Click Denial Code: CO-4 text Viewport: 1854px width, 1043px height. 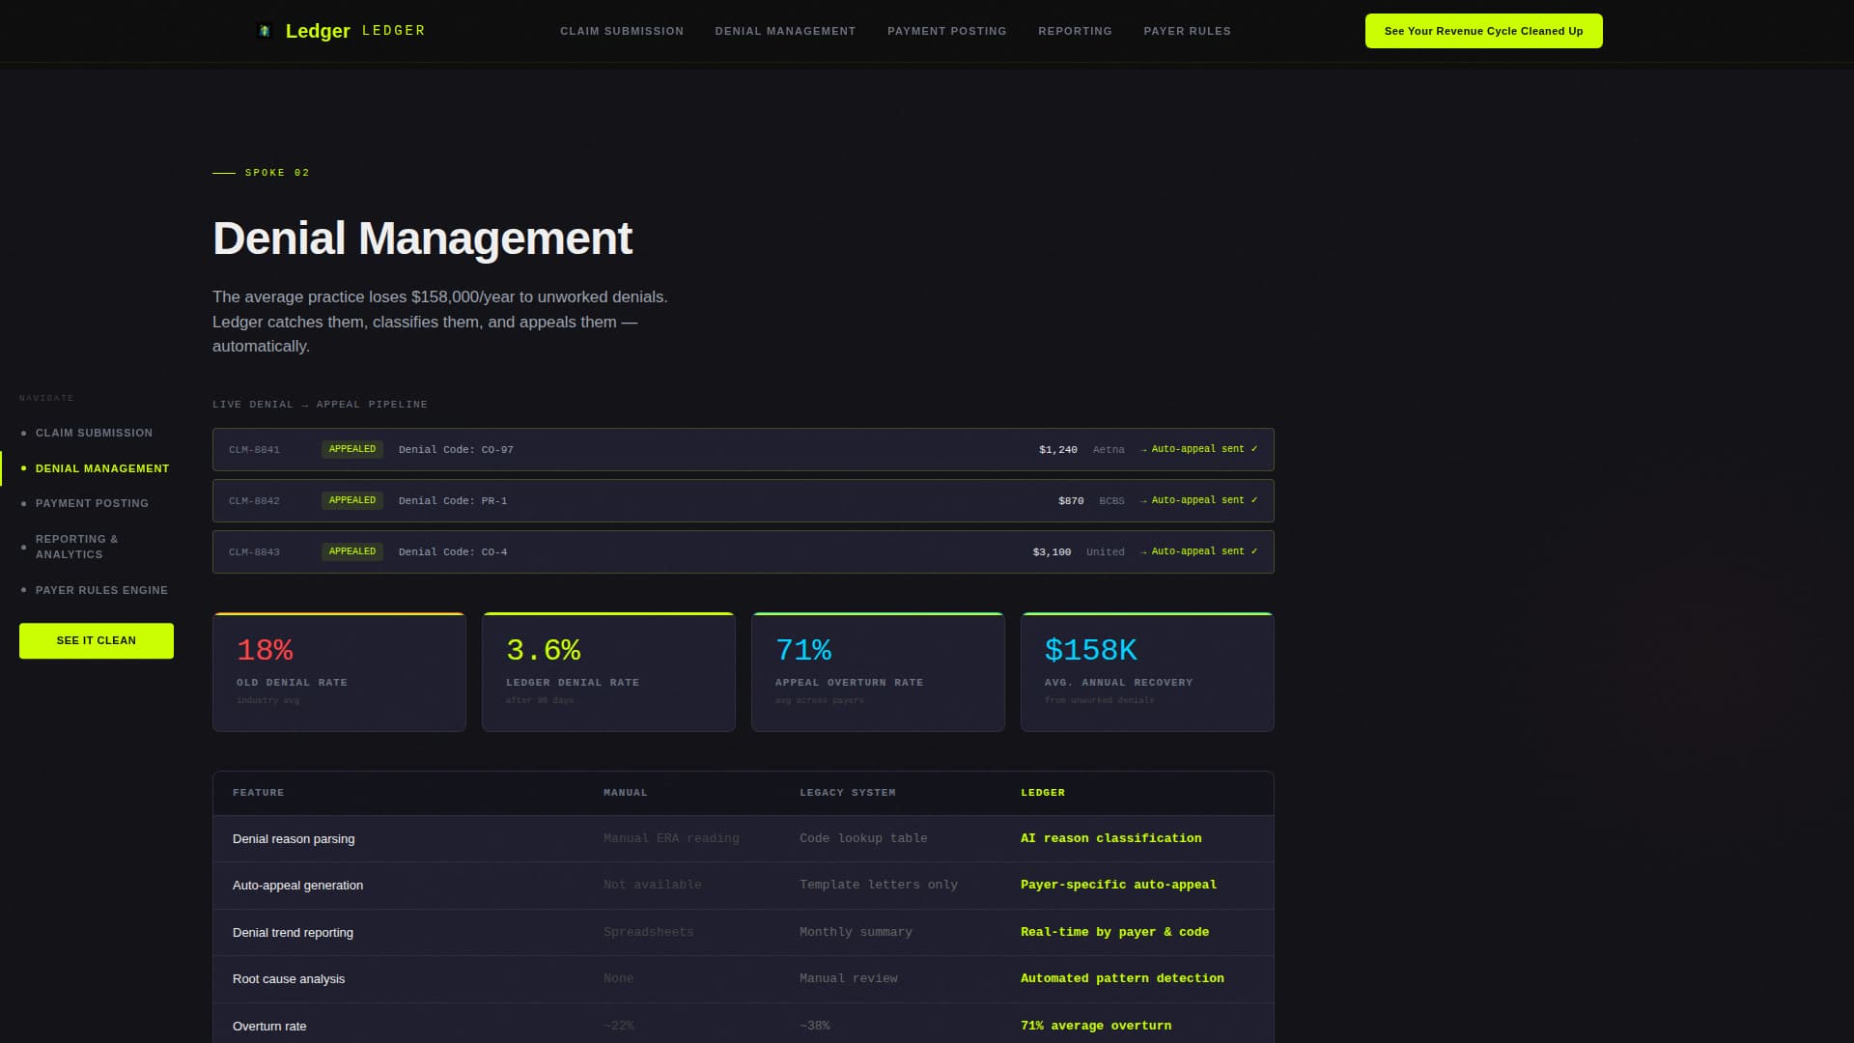point(453,551)
